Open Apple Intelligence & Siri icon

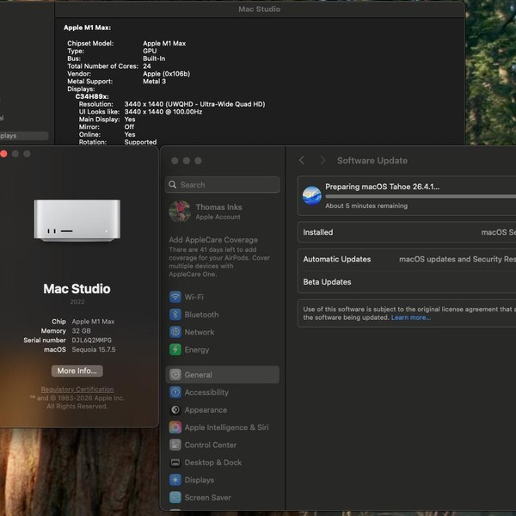tap(175, 427)
